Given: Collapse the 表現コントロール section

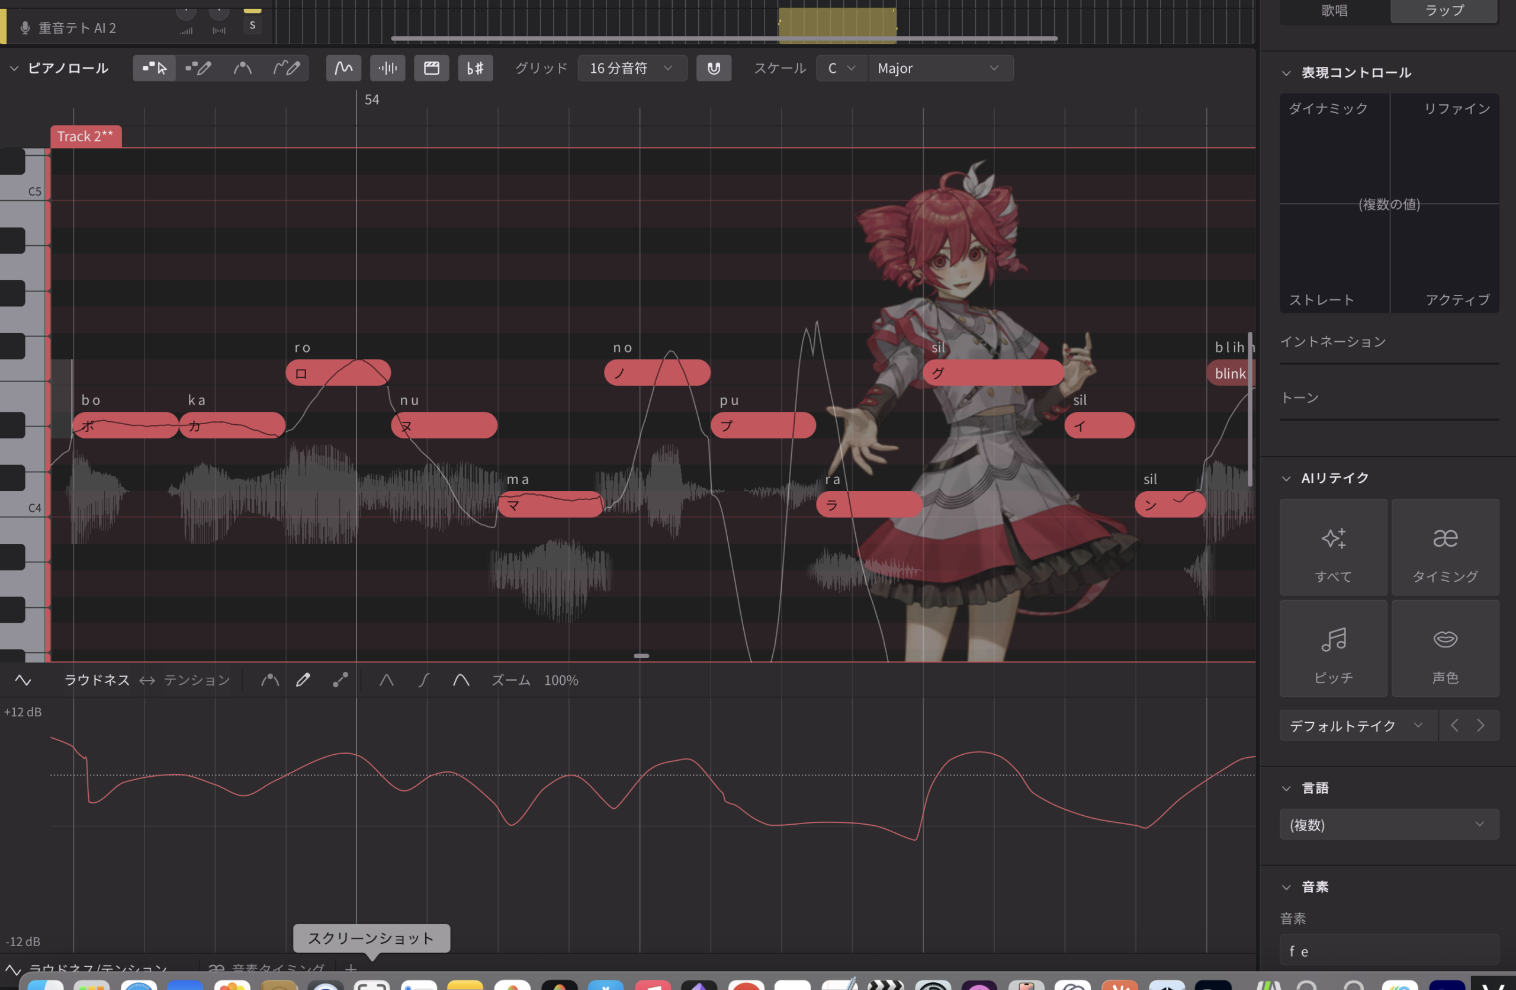Looking at the screenshot, I should [1286, 73].
